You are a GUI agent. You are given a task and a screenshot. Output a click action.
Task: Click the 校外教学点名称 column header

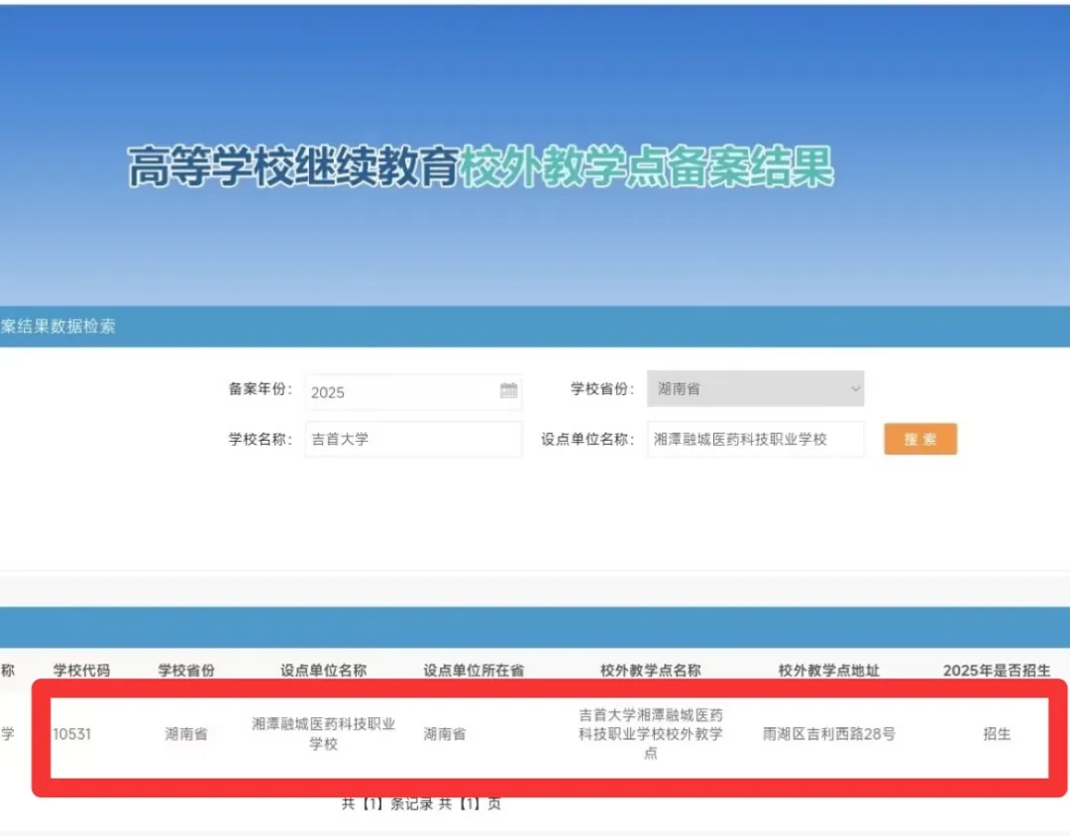click(x=650, y=671)
